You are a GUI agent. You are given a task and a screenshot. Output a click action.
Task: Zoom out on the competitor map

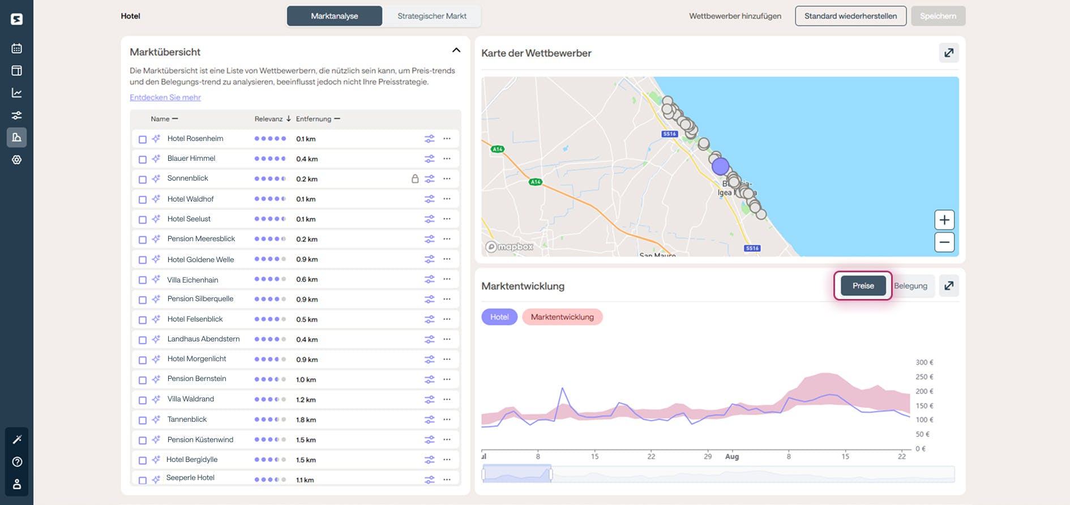point(944,242)
